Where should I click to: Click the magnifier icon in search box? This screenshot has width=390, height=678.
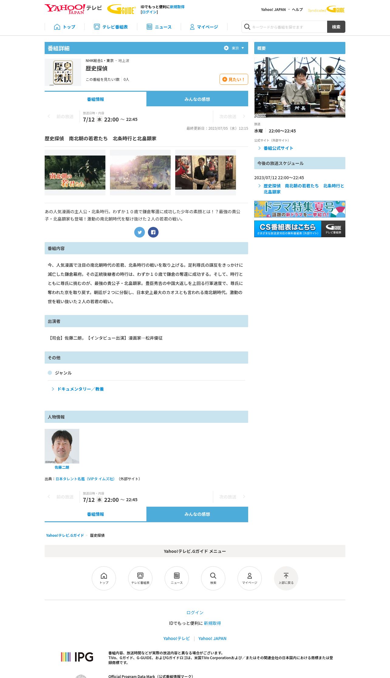pos(247,27)
